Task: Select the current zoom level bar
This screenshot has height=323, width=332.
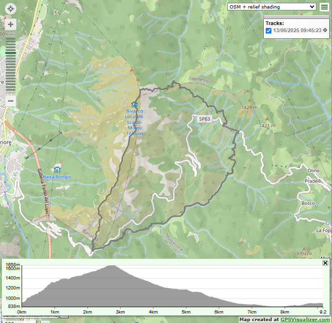Action: 10,53
